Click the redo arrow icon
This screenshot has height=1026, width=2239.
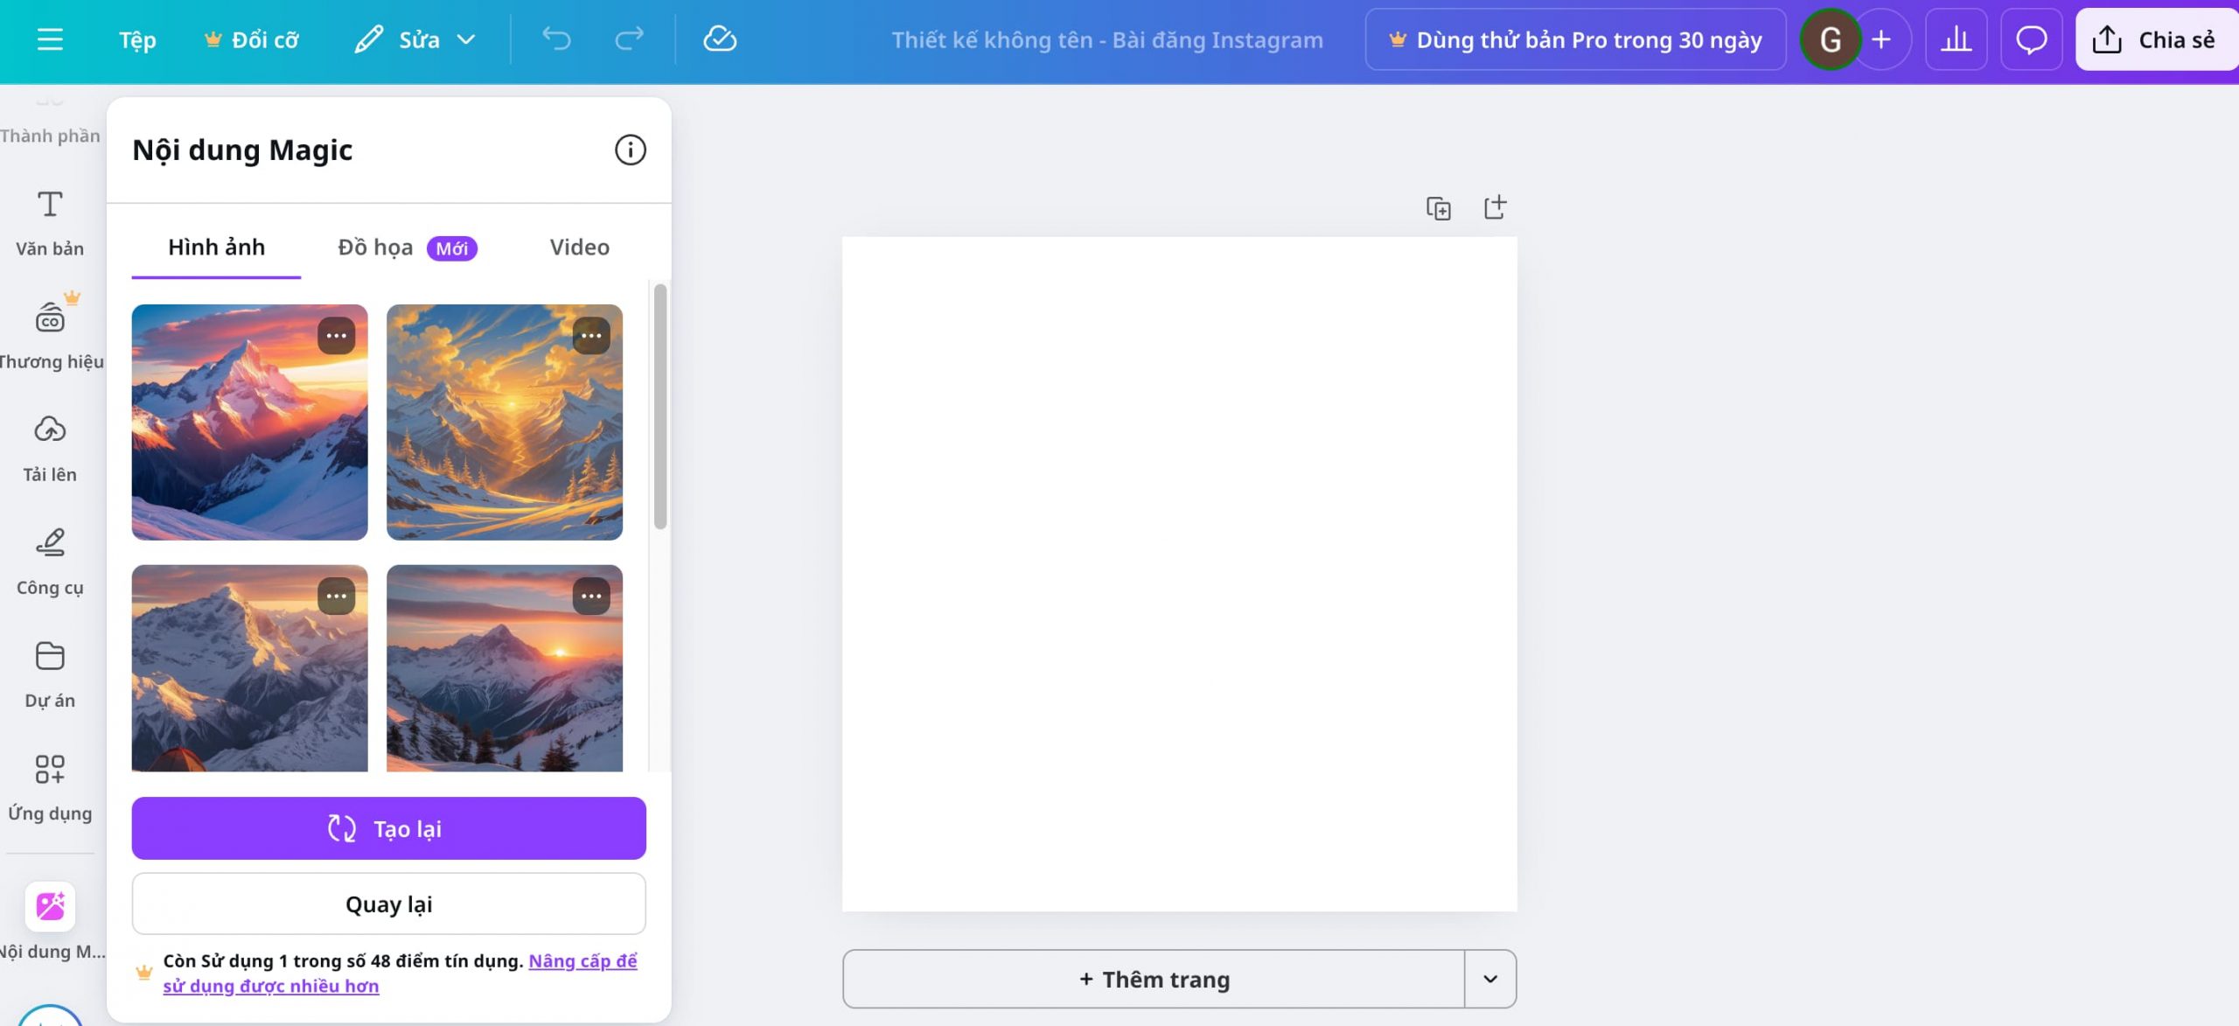629,38
